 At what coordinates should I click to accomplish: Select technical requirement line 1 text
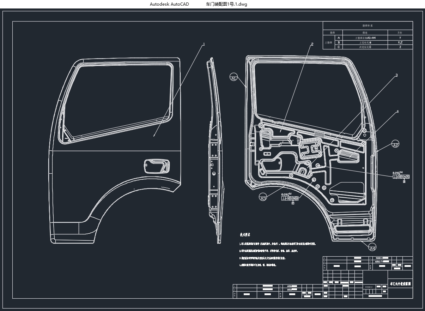pos(277,244)
